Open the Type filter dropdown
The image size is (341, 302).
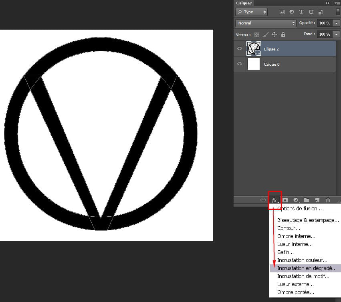(x=251, y=12)
